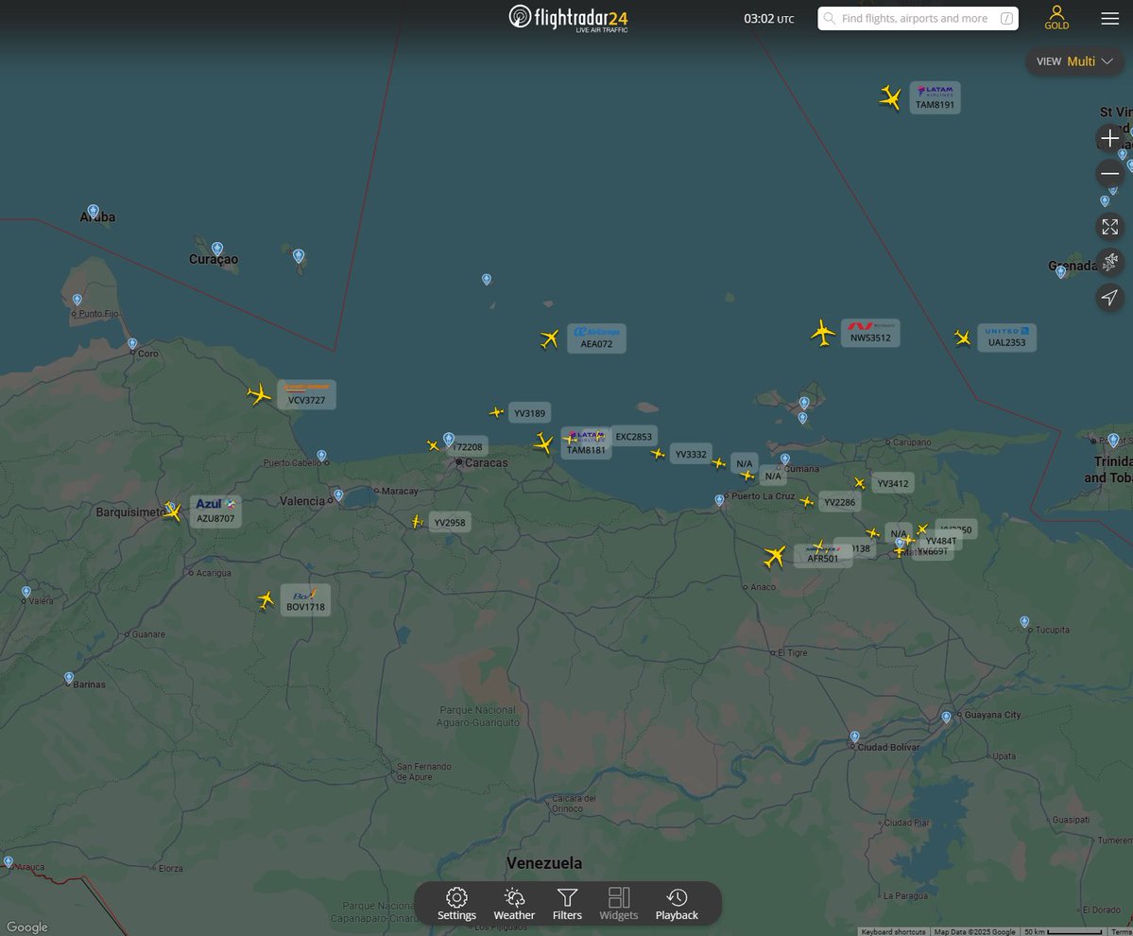The image size is (1133, 936).
Task: Zoom out the map with minus button
Action: 1110,173
